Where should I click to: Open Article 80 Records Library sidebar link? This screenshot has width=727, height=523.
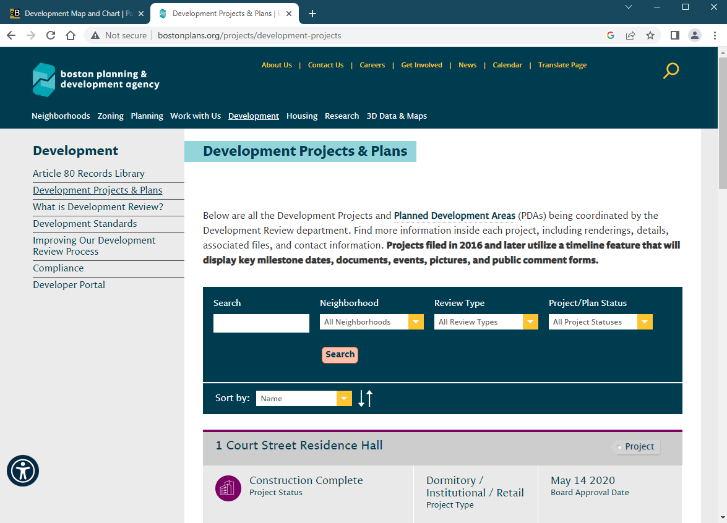click(88, 174)
